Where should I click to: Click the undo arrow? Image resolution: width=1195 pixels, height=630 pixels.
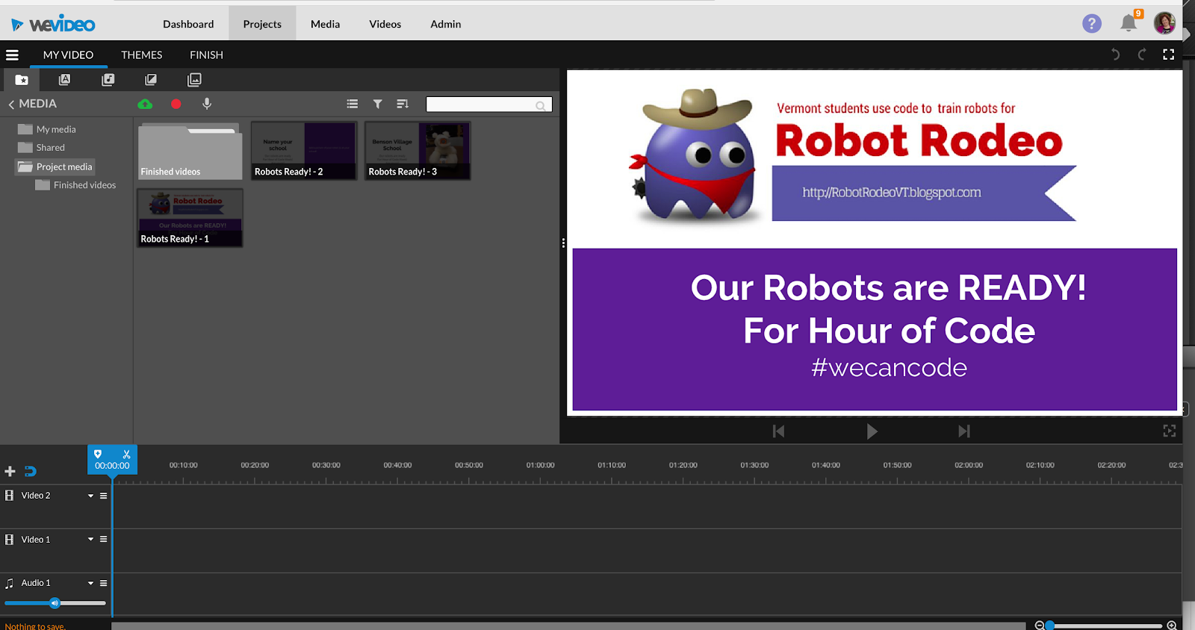coord(1116,54)
